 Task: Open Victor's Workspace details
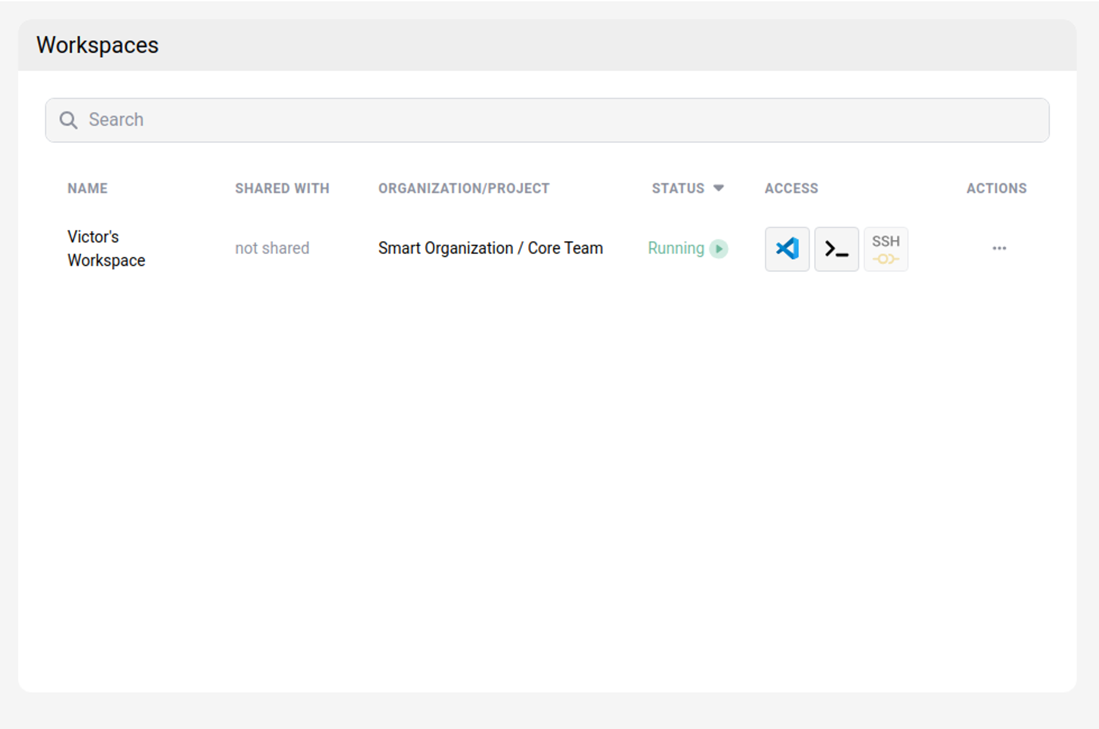tap(106, 248)
